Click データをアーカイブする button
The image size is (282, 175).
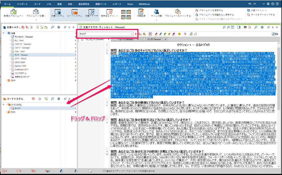pyautogui.click(x=262, y=15)
